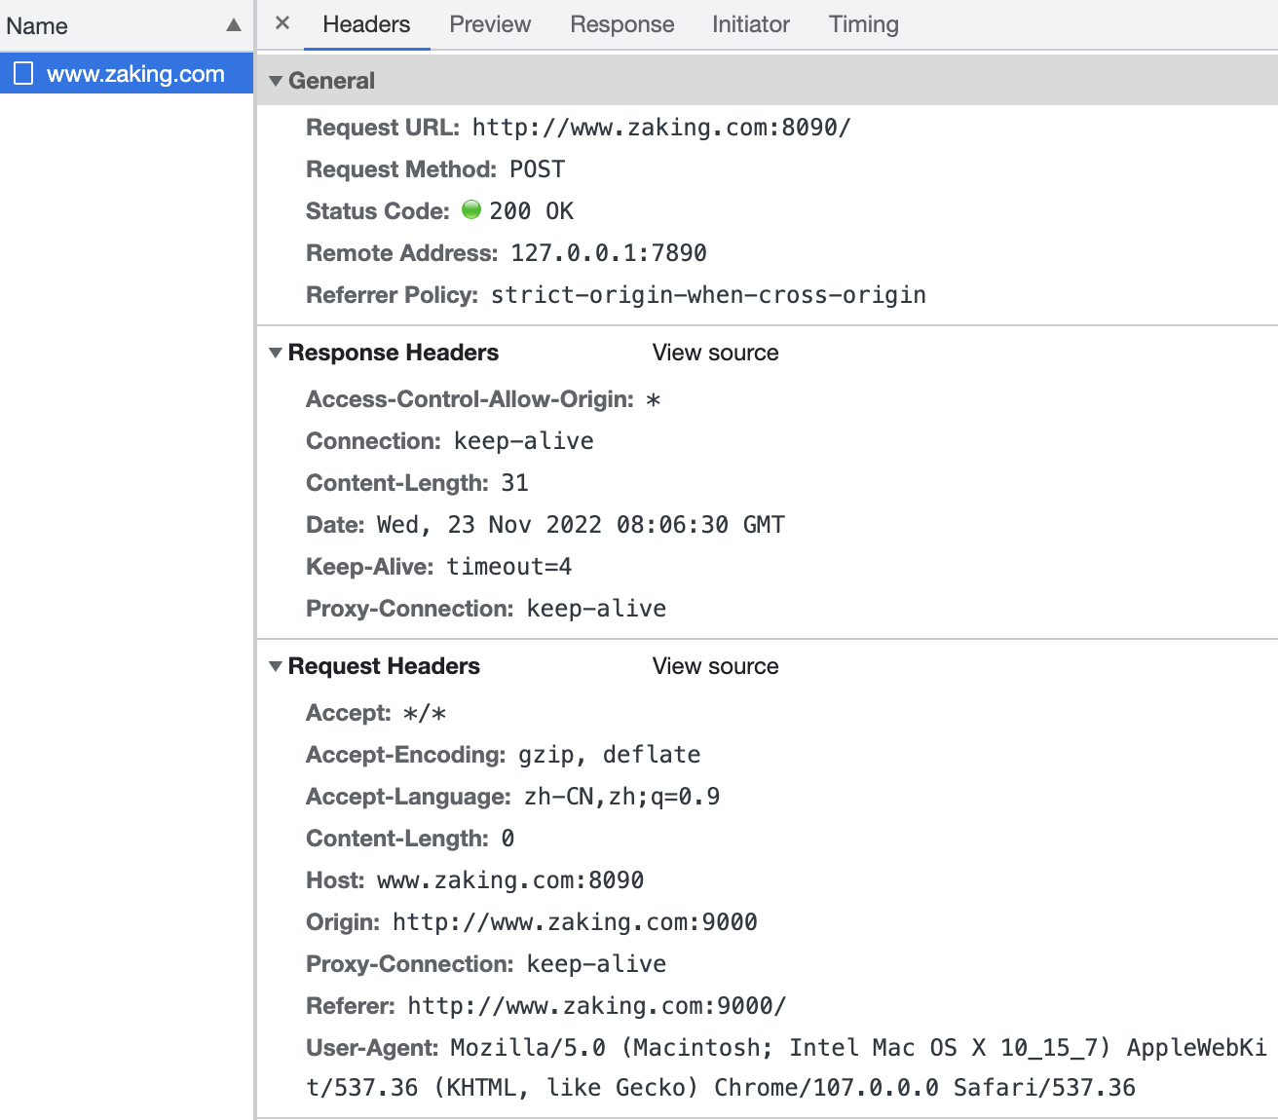
Task: Select the Initiator tab
Action: click(x=751, y=24)
